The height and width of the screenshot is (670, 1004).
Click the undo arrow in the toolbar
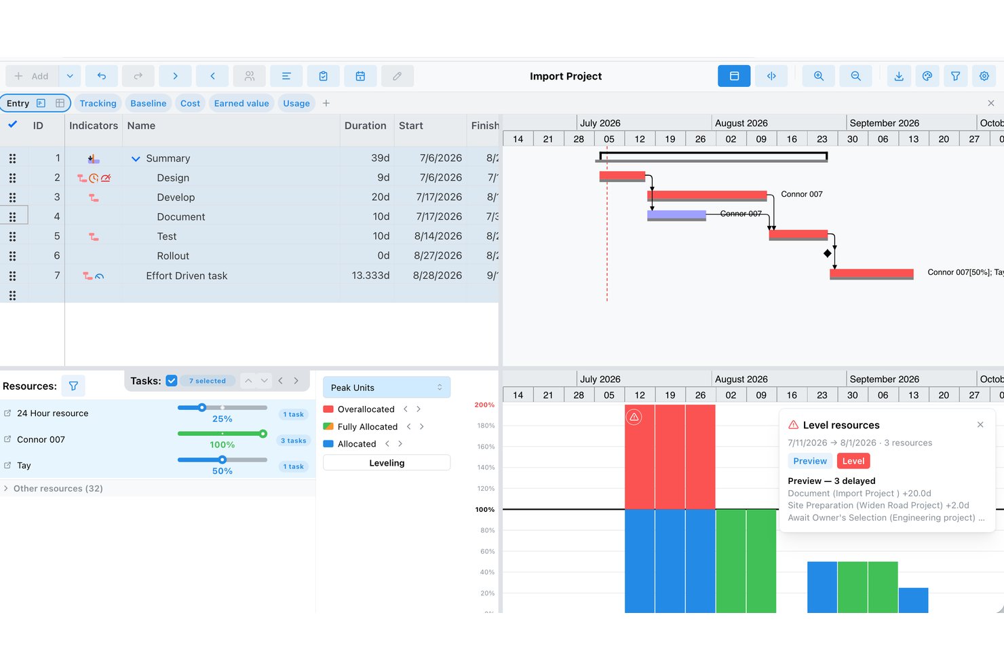click(x=102, y=76)
